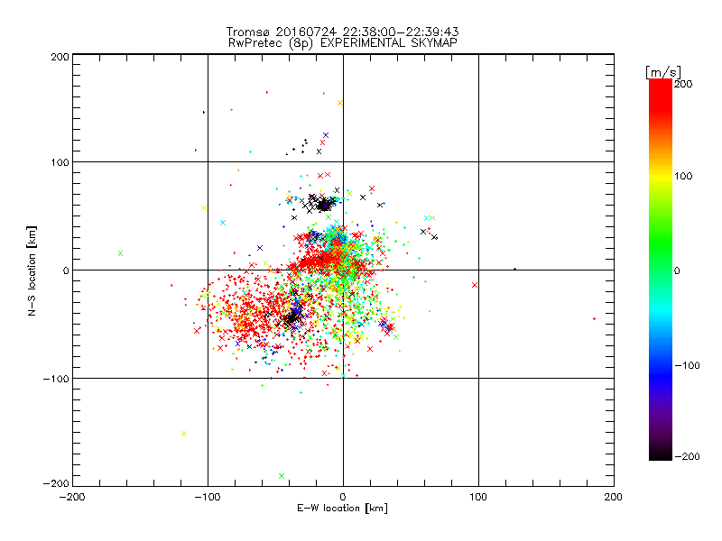Click the orange X marker near top center
This screenshot has width=722, height=541.
point(340,103)
